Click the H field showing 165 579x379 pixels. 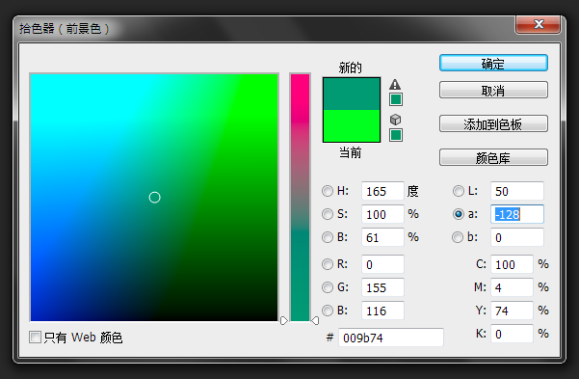tap(382, 191)
